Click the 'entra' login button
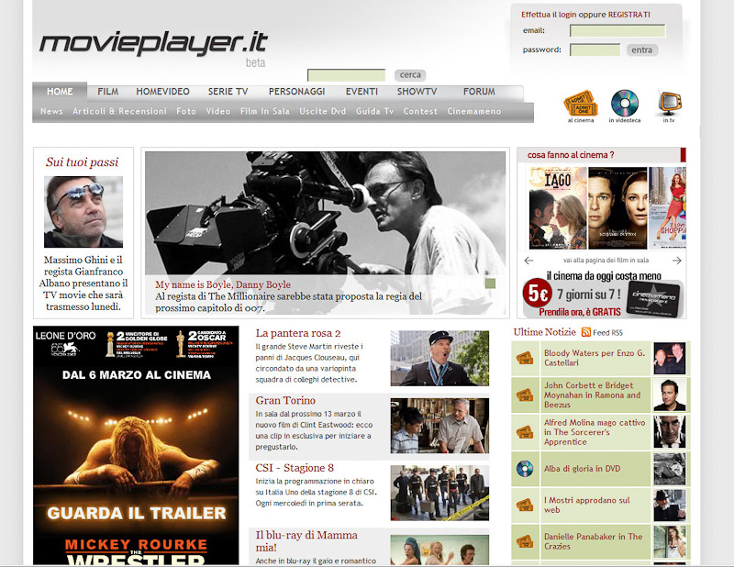This screenshot has height=567, width=734. pyautogui.click(x=641, y=50)
